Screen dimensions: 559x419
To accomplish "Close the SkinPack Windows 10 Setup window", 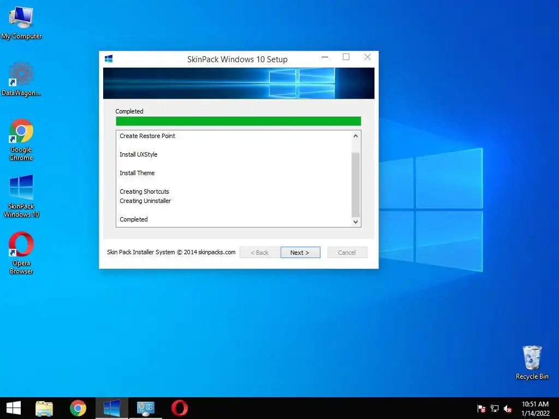I will coord(367,57).
